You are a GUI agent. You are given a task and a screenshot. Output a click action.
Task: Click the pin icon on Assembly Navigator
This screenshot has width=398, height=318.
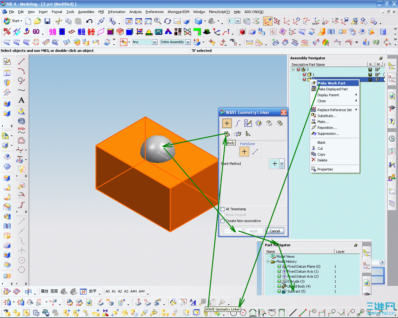coord(381,58)
